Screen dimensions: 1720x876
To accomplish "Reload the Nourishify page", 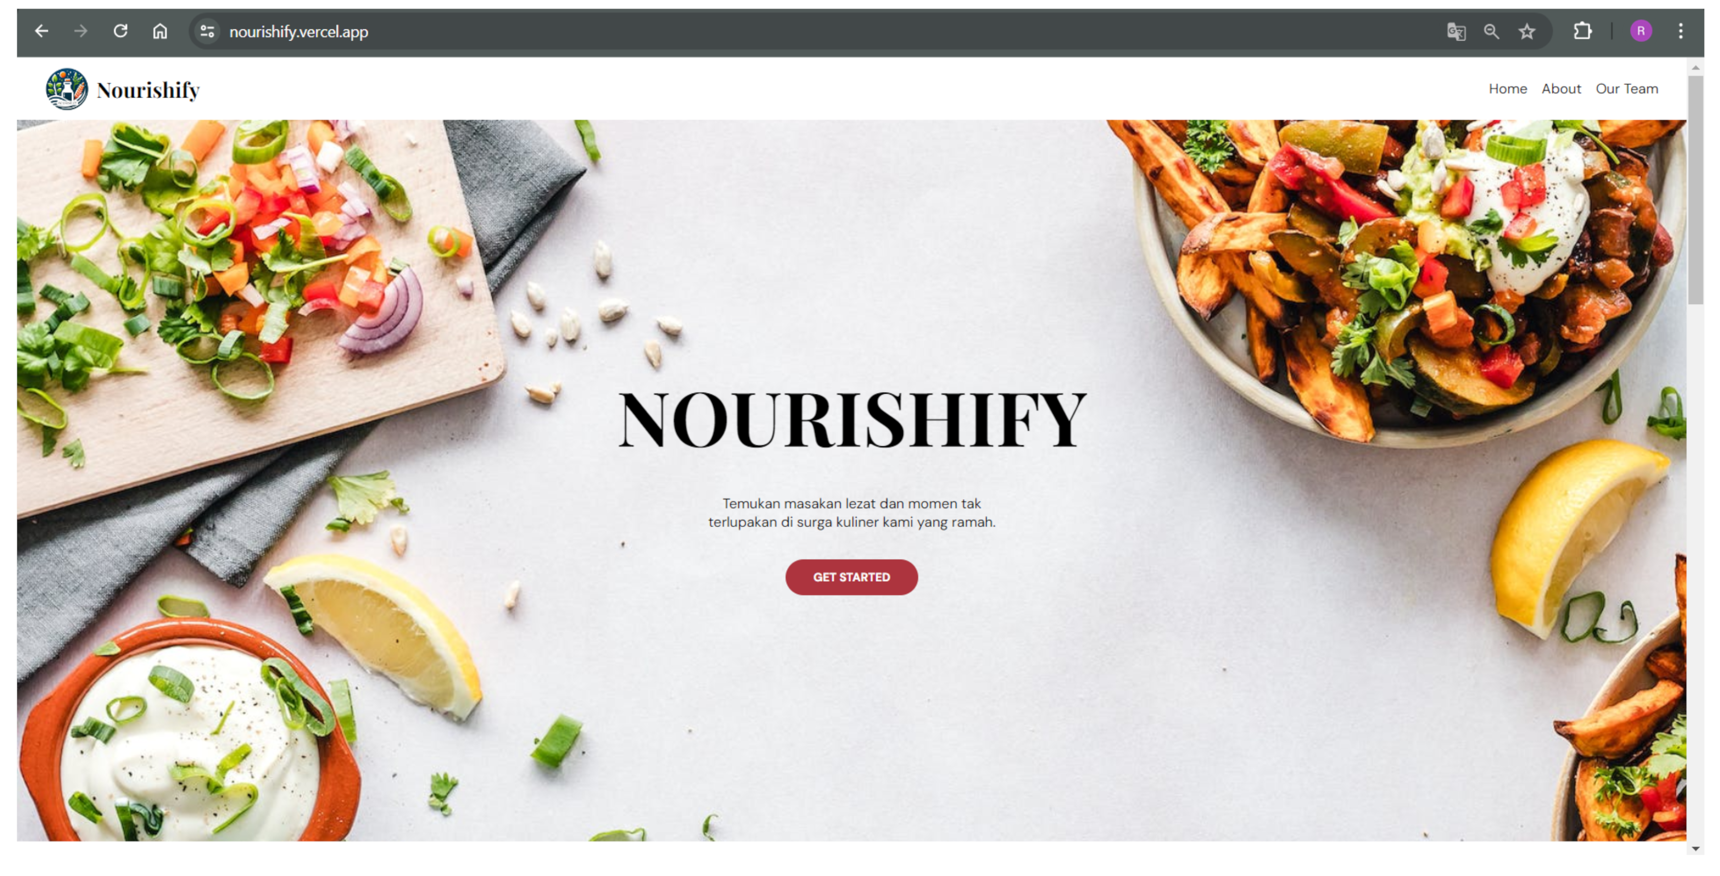I will point(120,31).
